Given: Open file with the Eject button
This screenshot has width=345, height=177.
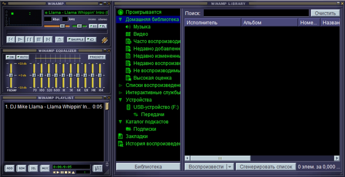Looking at the screenshot, I should [60, 40].
